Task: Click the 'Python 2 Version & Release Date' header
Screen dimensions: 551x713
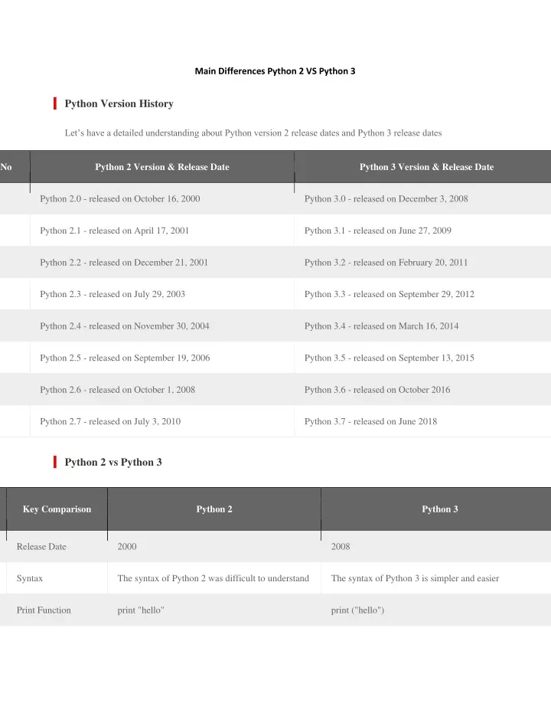Action: tap(162, 167)
